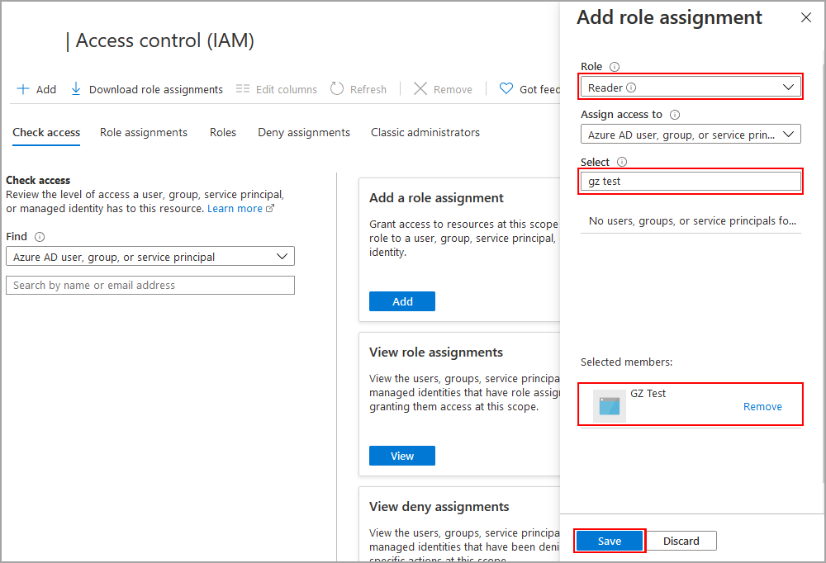Click info icon next to Find label
Image resolution: width=826 pixels, height=563 pixels.
(40, 237)
